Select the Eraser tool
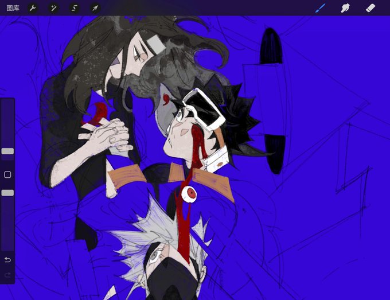390x300 pixels. pos(370,8)
